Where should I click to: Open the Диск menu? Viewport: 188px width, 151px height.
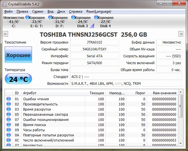[61, 11]
